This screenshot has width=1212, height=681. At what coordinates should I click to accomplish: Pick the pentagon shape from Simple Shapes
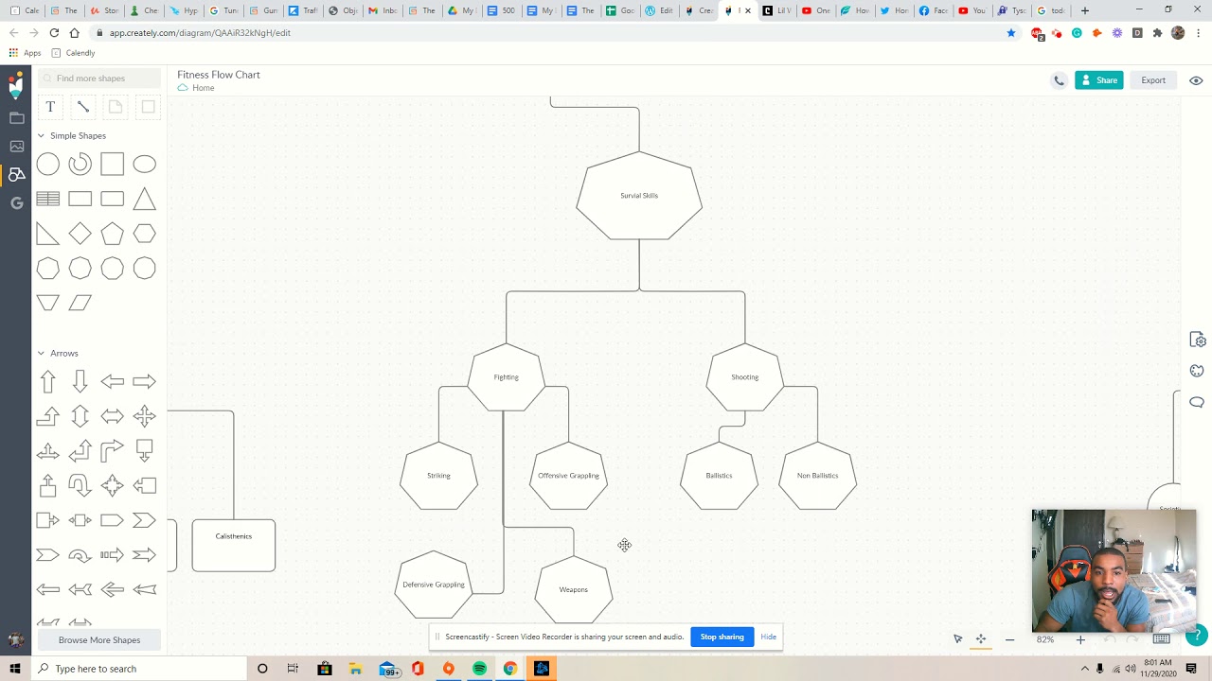112,234
